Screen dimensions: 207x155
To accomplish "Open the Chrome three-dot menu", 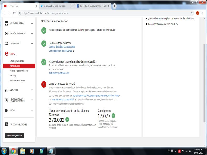I will pyautogui.click(x=202, y=13).
